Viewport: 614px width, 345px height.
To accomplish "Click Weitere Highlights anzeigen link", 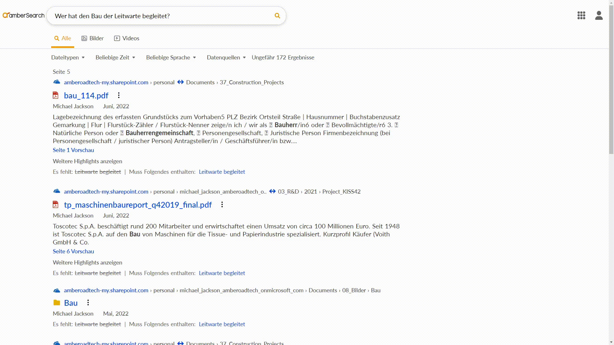I will click(x=87, y=161).
